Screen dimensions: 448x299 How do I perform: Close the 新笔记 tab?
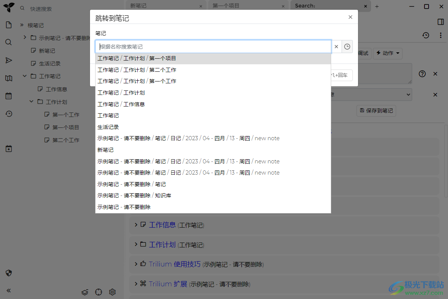201,6
